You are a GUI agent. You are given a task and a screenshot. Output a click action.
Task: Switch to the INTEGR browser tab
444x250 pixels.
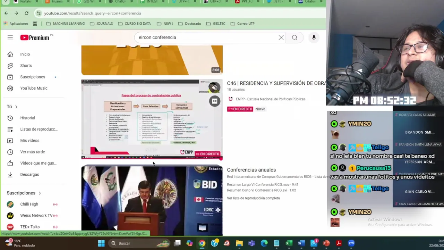pos(152,2)
